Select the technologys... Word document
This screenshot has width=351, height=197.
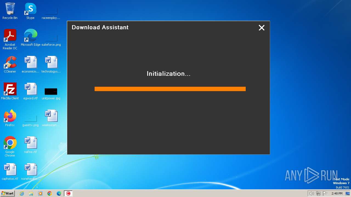click(51, 65)
